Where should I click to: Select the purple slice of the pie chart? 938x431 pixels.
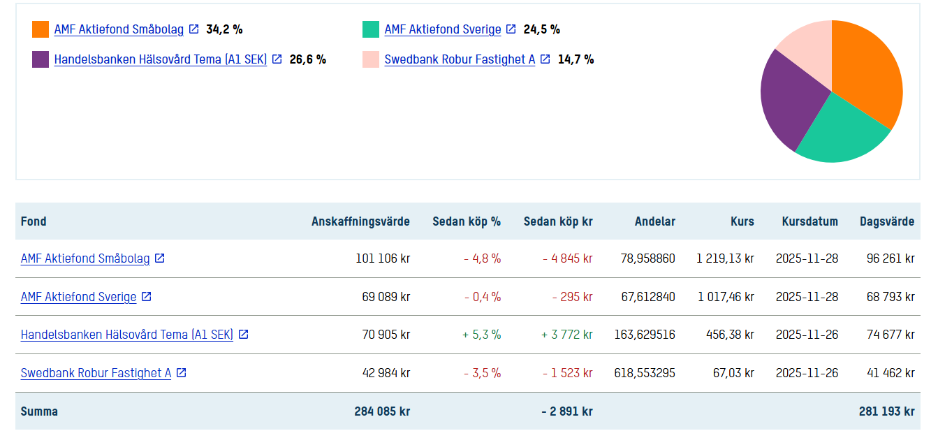[x=789, y=101]
